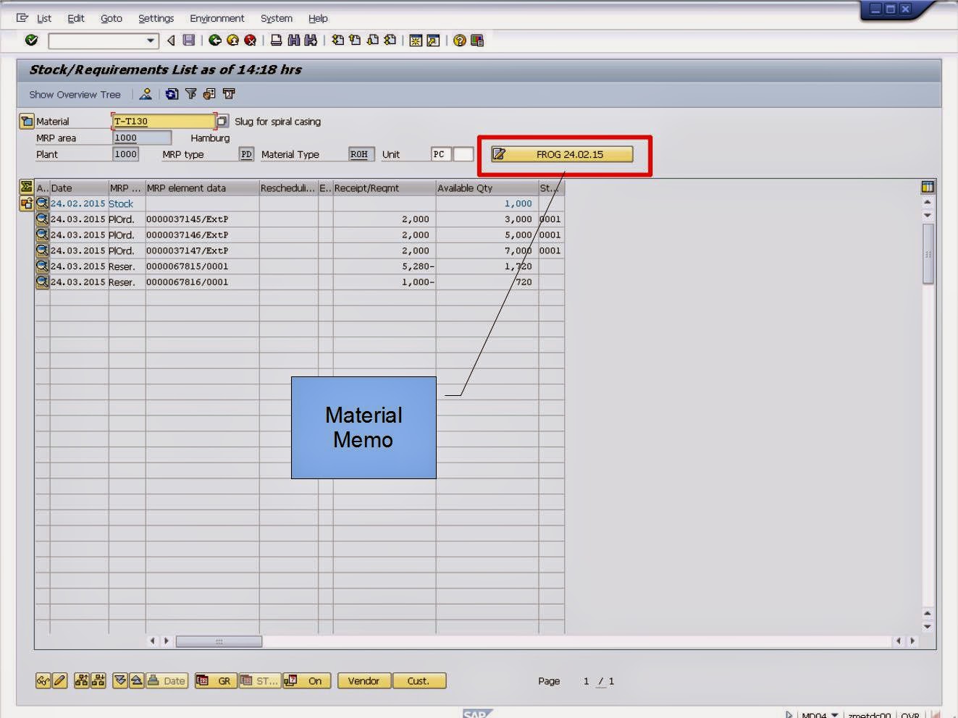The height and width of the screenshot is (718, 958).
Task: Open the Goto menu
Action: click(112, 18)
